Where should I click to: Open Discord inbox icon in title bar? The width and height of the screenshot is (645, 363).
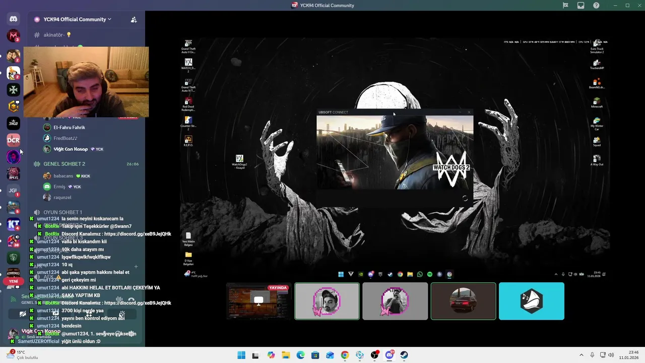581,6
